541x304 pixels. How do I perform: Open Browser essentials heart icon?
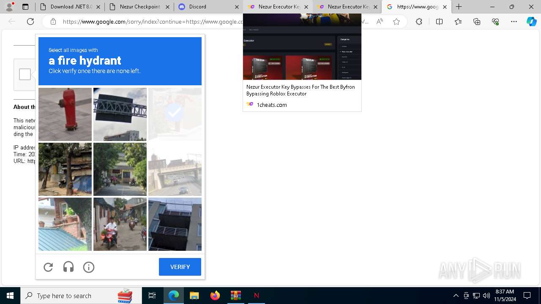coord(495,22)
